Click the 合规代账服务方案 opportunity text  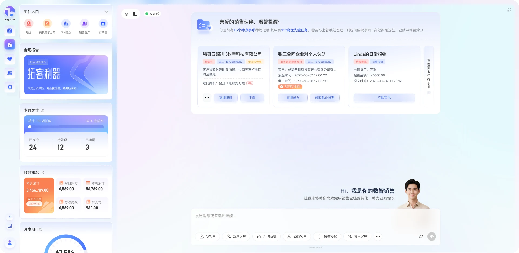pos(232,83)
